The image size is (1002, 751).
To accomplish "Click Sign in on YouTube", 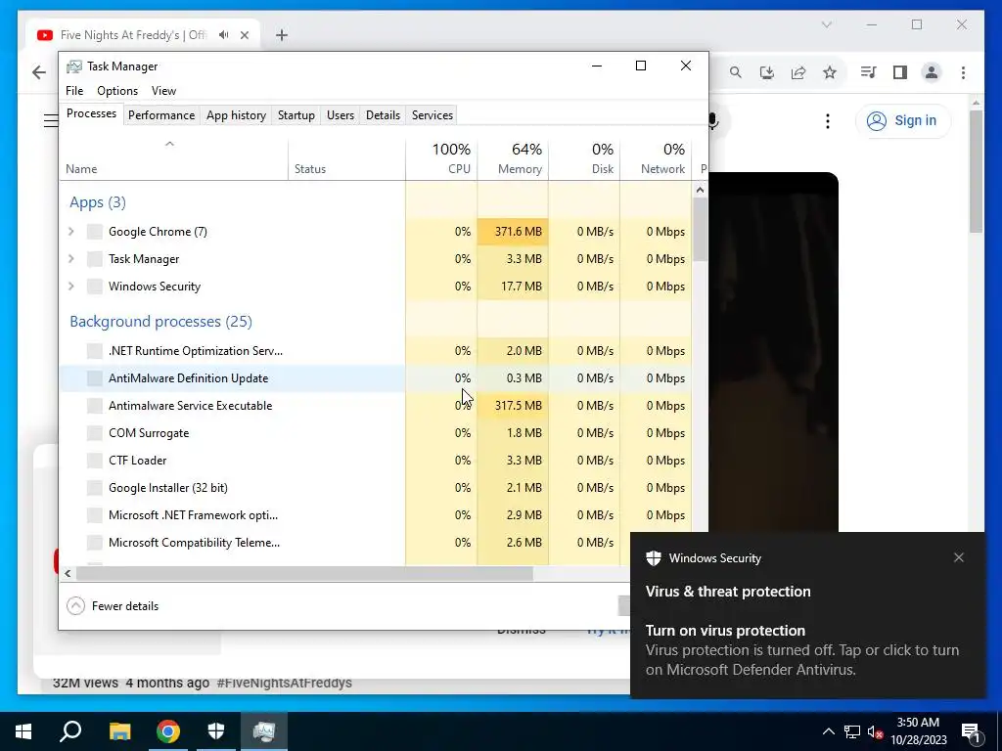I will point(903,120).
